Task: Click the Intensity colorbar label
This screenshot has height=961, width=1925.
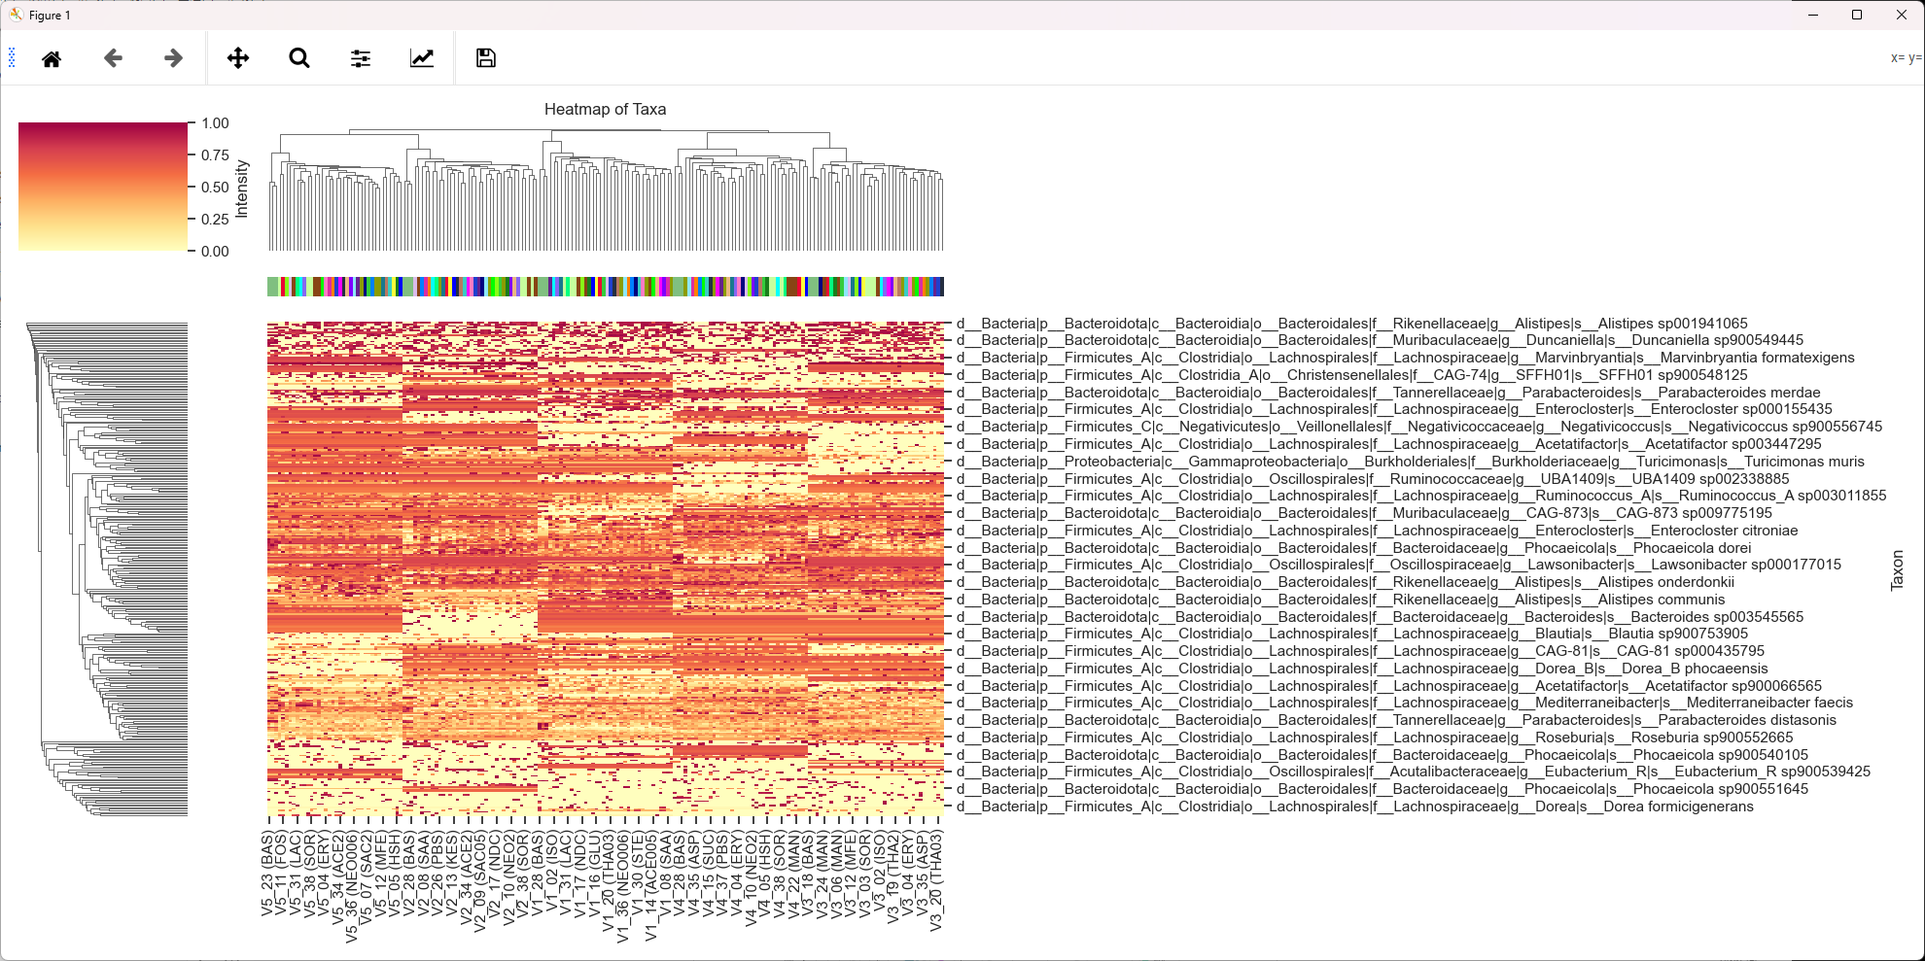Action: (x=242, y=189)
